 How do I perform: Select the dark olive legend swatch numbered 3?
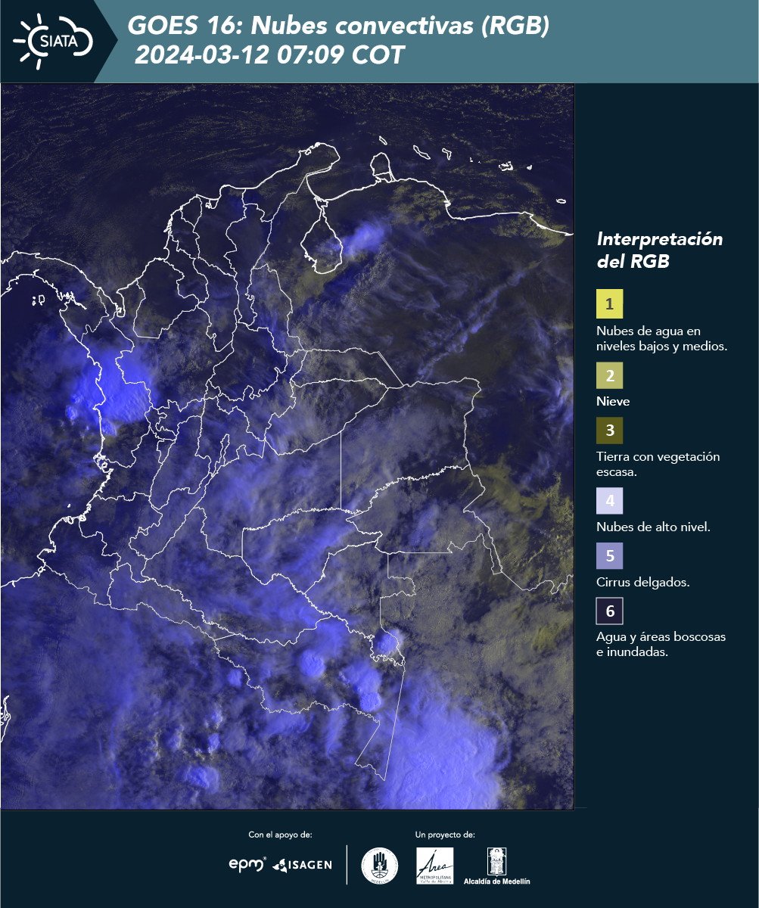(609, 431)
